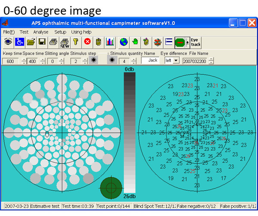Minimize the campimeter software window
Screen dimensions: 258x216
tap(233, 22)
